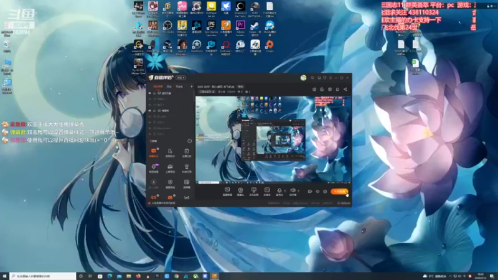Screen dimensions: 498x280
Task: Click the preview eye icon beside settings gear
Action: coord(317,192)
